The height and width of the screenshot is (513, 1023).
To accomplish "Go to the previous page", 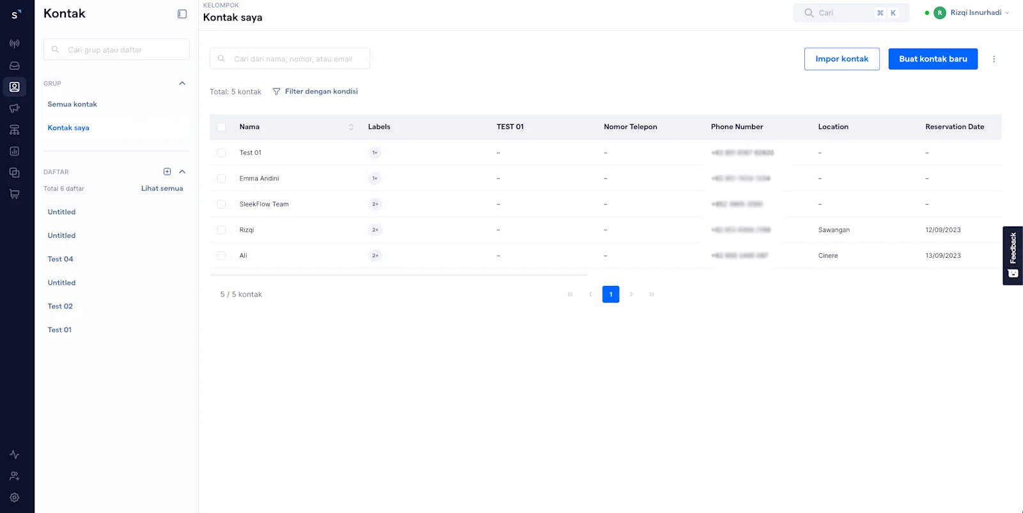I will coord(590,294).
